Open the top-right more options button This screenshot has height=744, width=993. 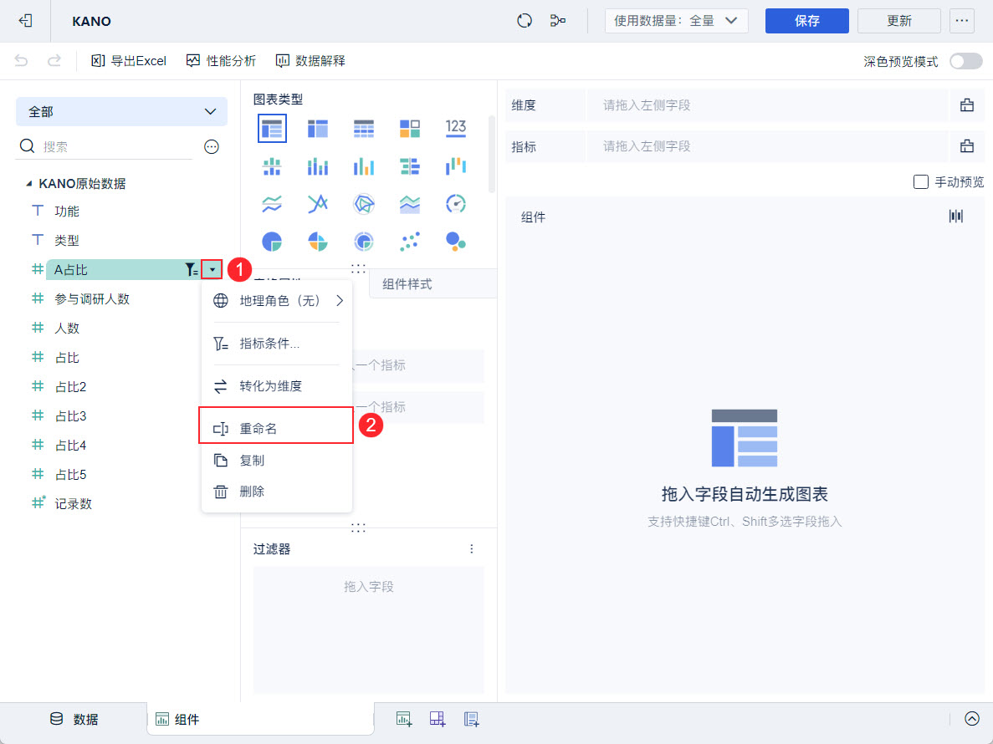(x=961, y=21)
